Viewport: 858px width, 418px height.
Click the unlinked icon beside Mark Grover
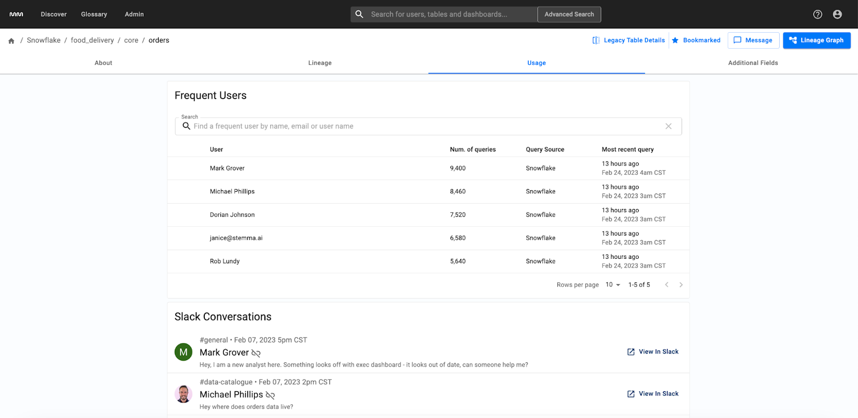click(256, 353)
